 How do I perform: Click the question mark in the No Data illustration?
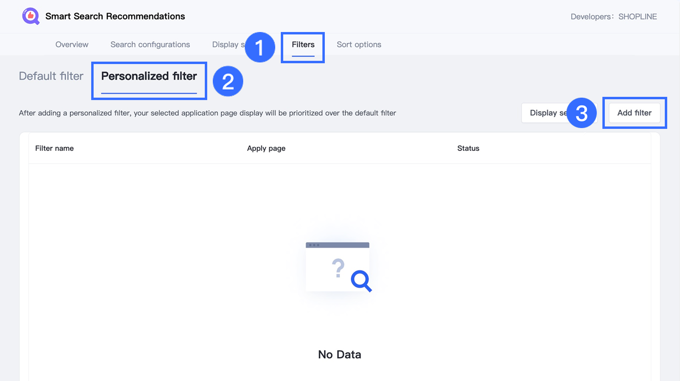tap(338, 268)
